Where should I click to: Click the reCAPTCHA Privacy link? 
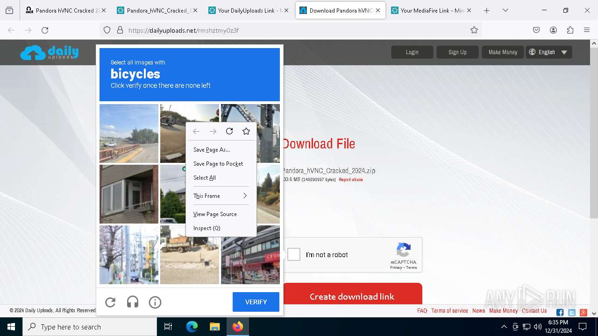pos(396,267)
